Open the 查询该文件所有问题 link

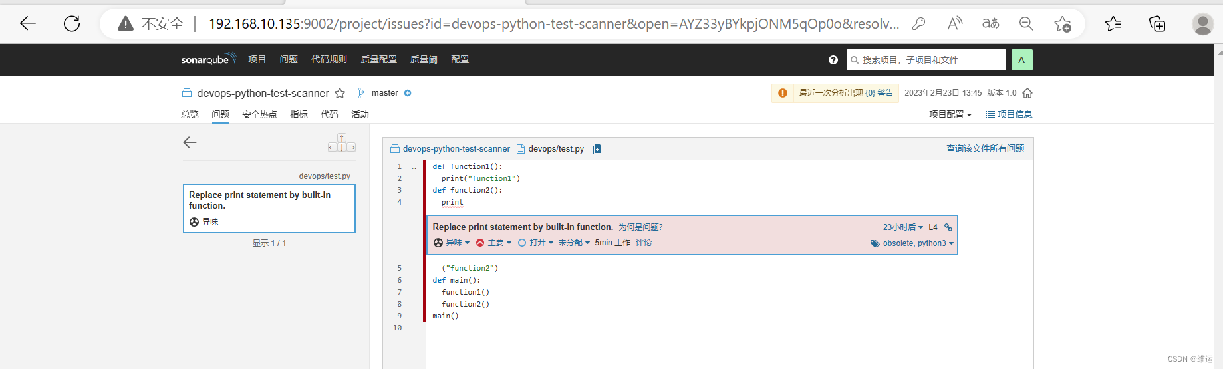(985, 148)
